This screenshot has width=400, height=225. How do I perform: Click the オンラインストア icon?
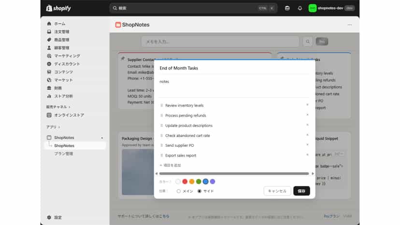pos(49,115)
